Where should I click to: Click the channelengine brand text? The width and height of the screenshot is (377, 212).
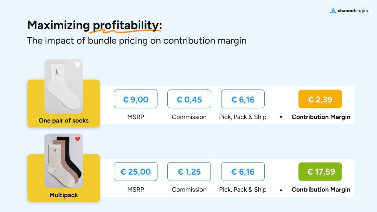pos(353,11)
